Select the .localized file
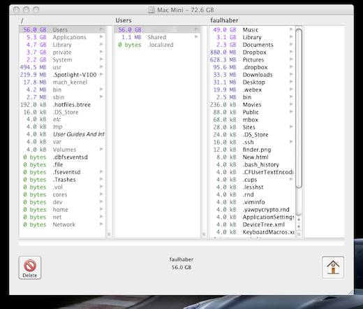 click(157, 45)
